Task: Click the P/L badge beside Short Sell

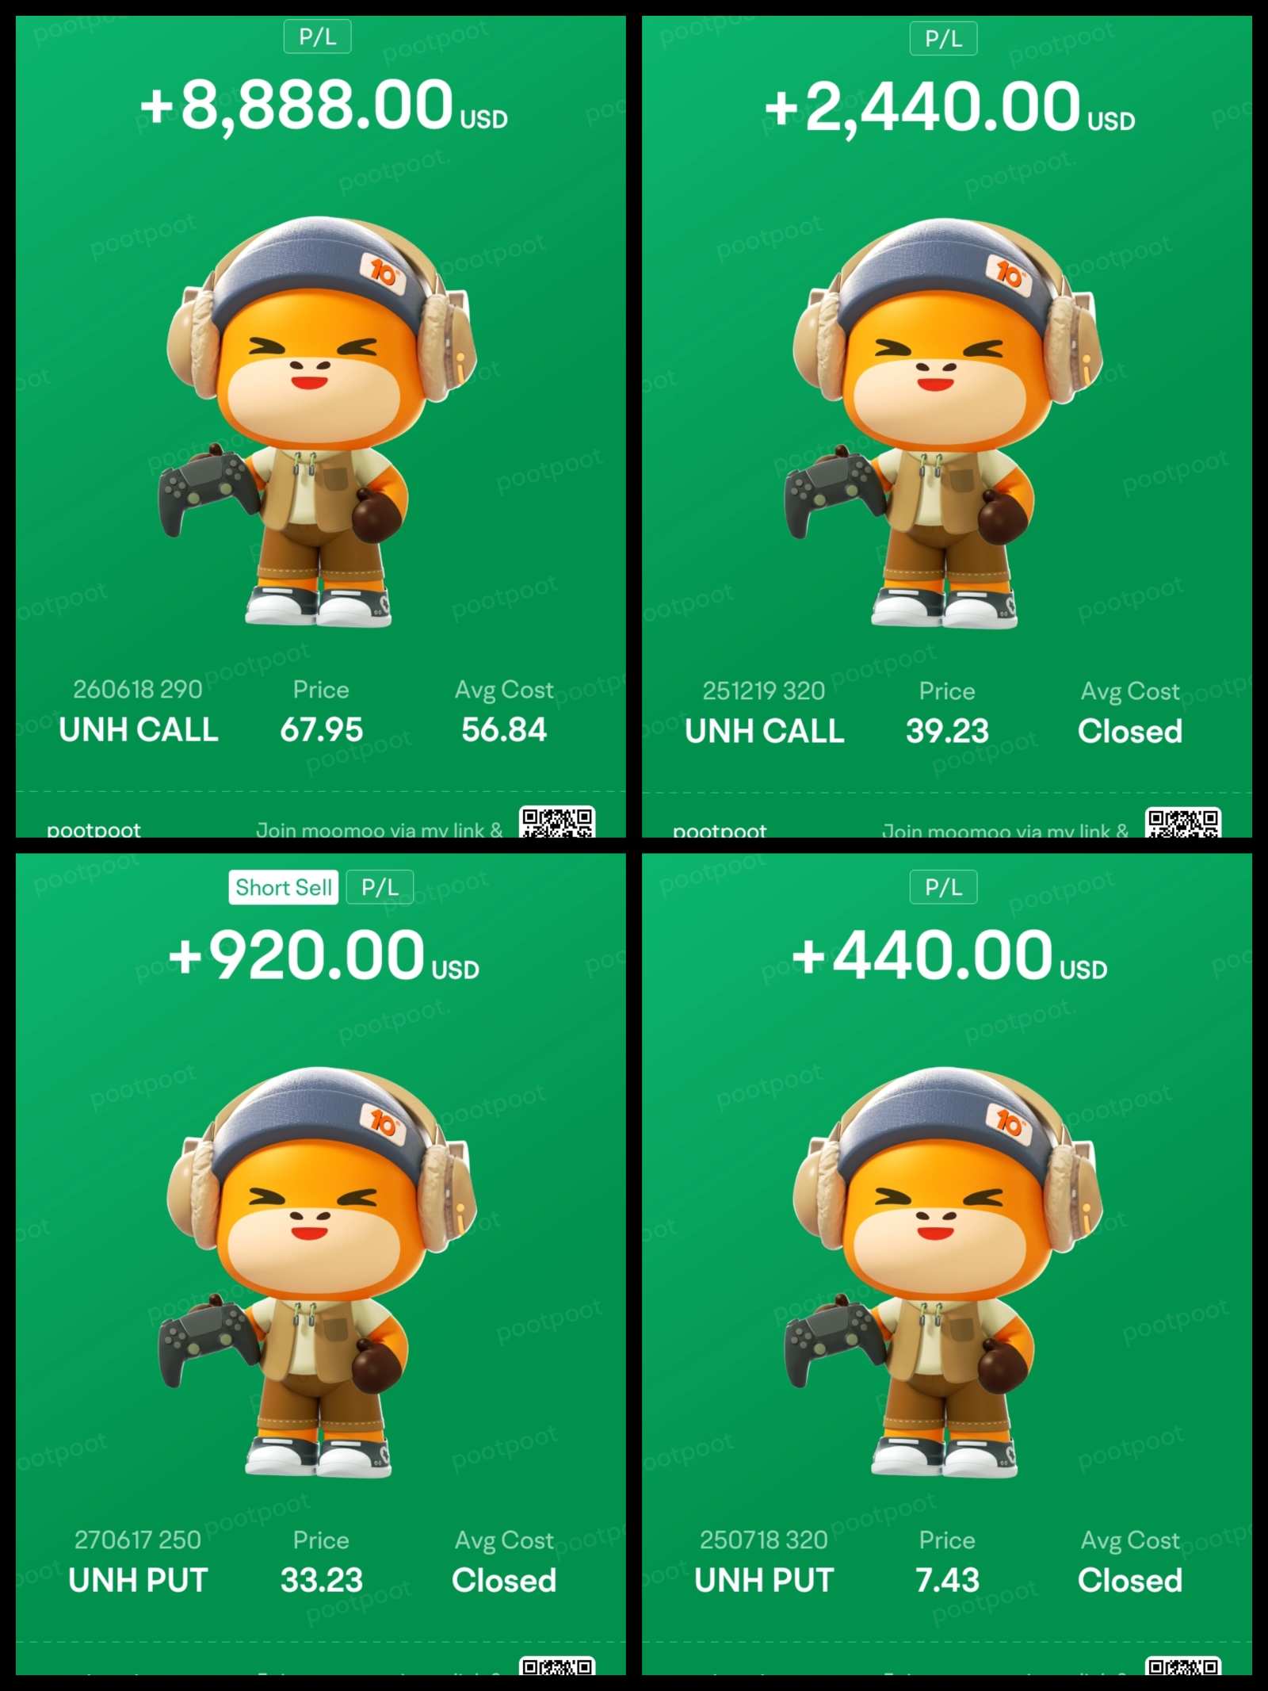Action: click(380, 887)
